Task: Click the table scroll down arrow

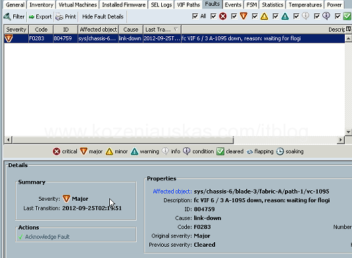Action: pyautogui.click(x=348, y=132)
